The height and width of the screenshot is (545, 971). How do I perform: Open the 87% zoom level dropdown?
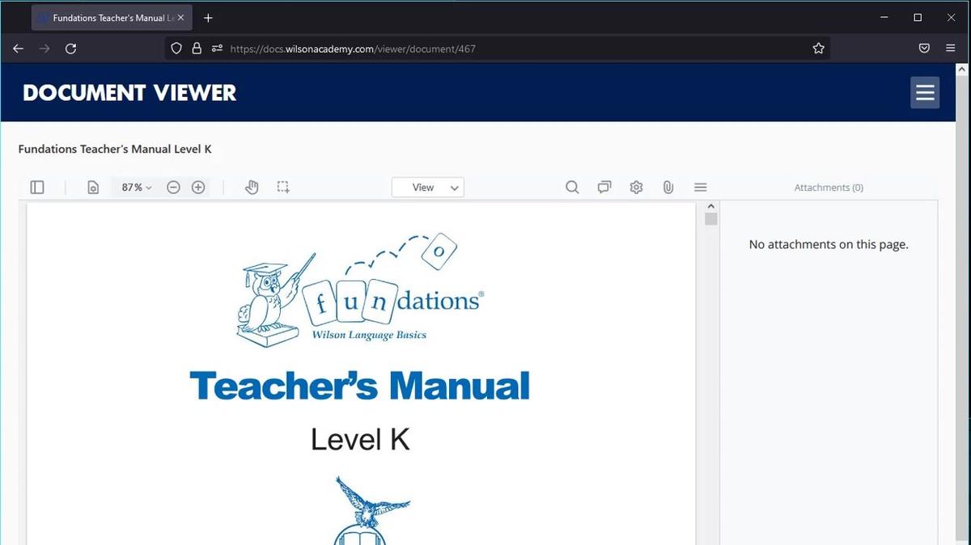[136, 187]
